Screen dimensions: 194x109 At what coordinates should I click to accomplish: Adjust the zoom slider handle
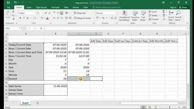pyautogui.click(x=170, y=107)
